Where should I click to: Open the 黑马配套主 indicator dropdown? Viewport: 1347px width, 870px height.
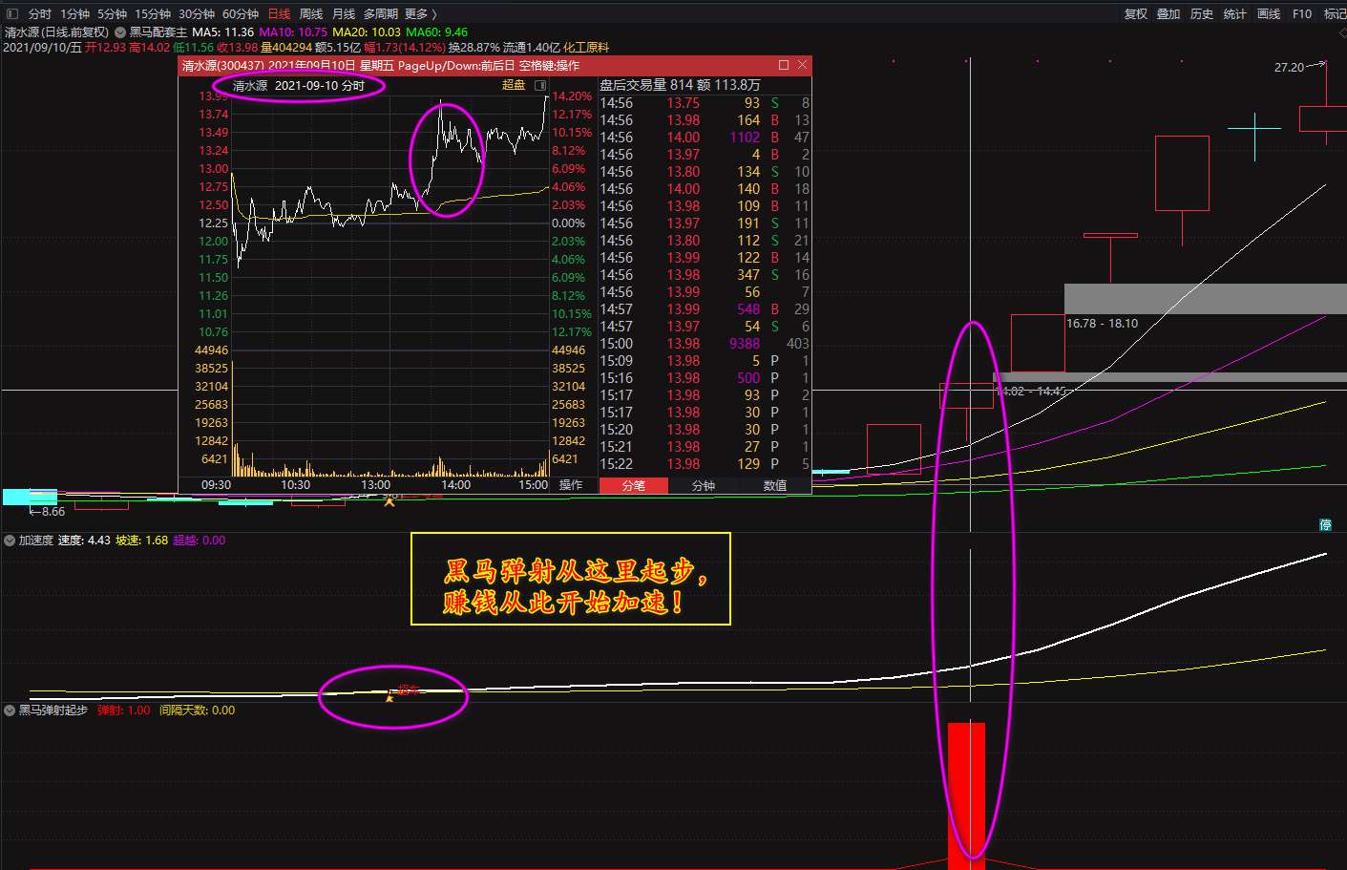click(120, 32)
